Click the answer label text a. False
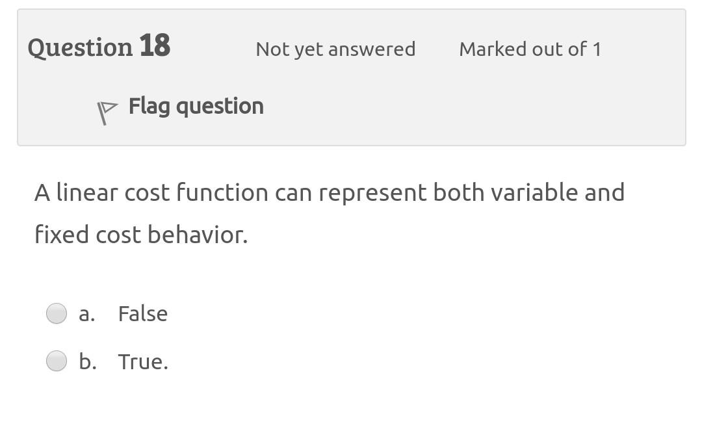Screen dimensions: 702x431 [x=123, y=313]
